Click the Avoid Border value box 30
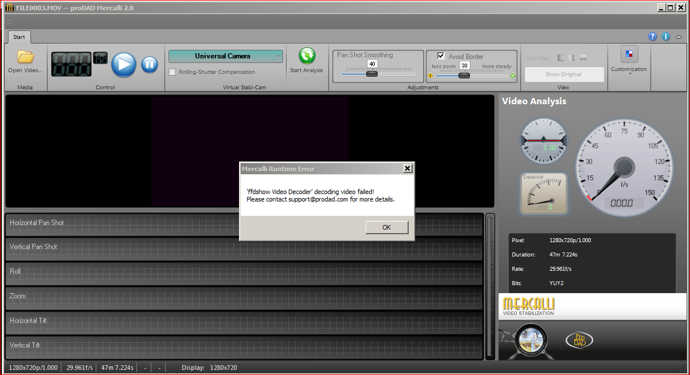690x375 pixels. tap(464, 66)
